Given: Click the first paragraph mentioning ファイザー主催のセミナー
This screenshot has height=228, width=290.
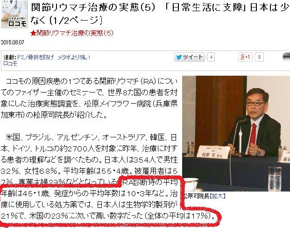Looking at the screenshot, I should 89,98.
